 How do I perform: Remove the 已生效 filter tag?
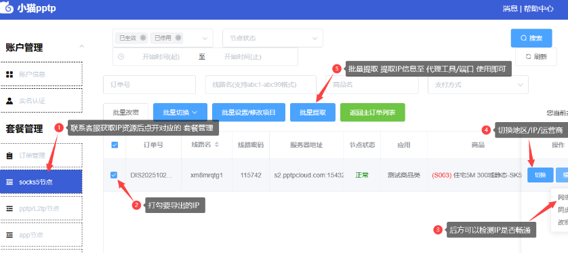coord(143,38)
